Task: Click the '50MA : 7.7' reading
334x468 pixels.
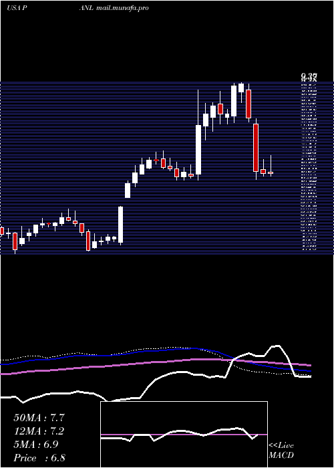Action: (39, 418)
